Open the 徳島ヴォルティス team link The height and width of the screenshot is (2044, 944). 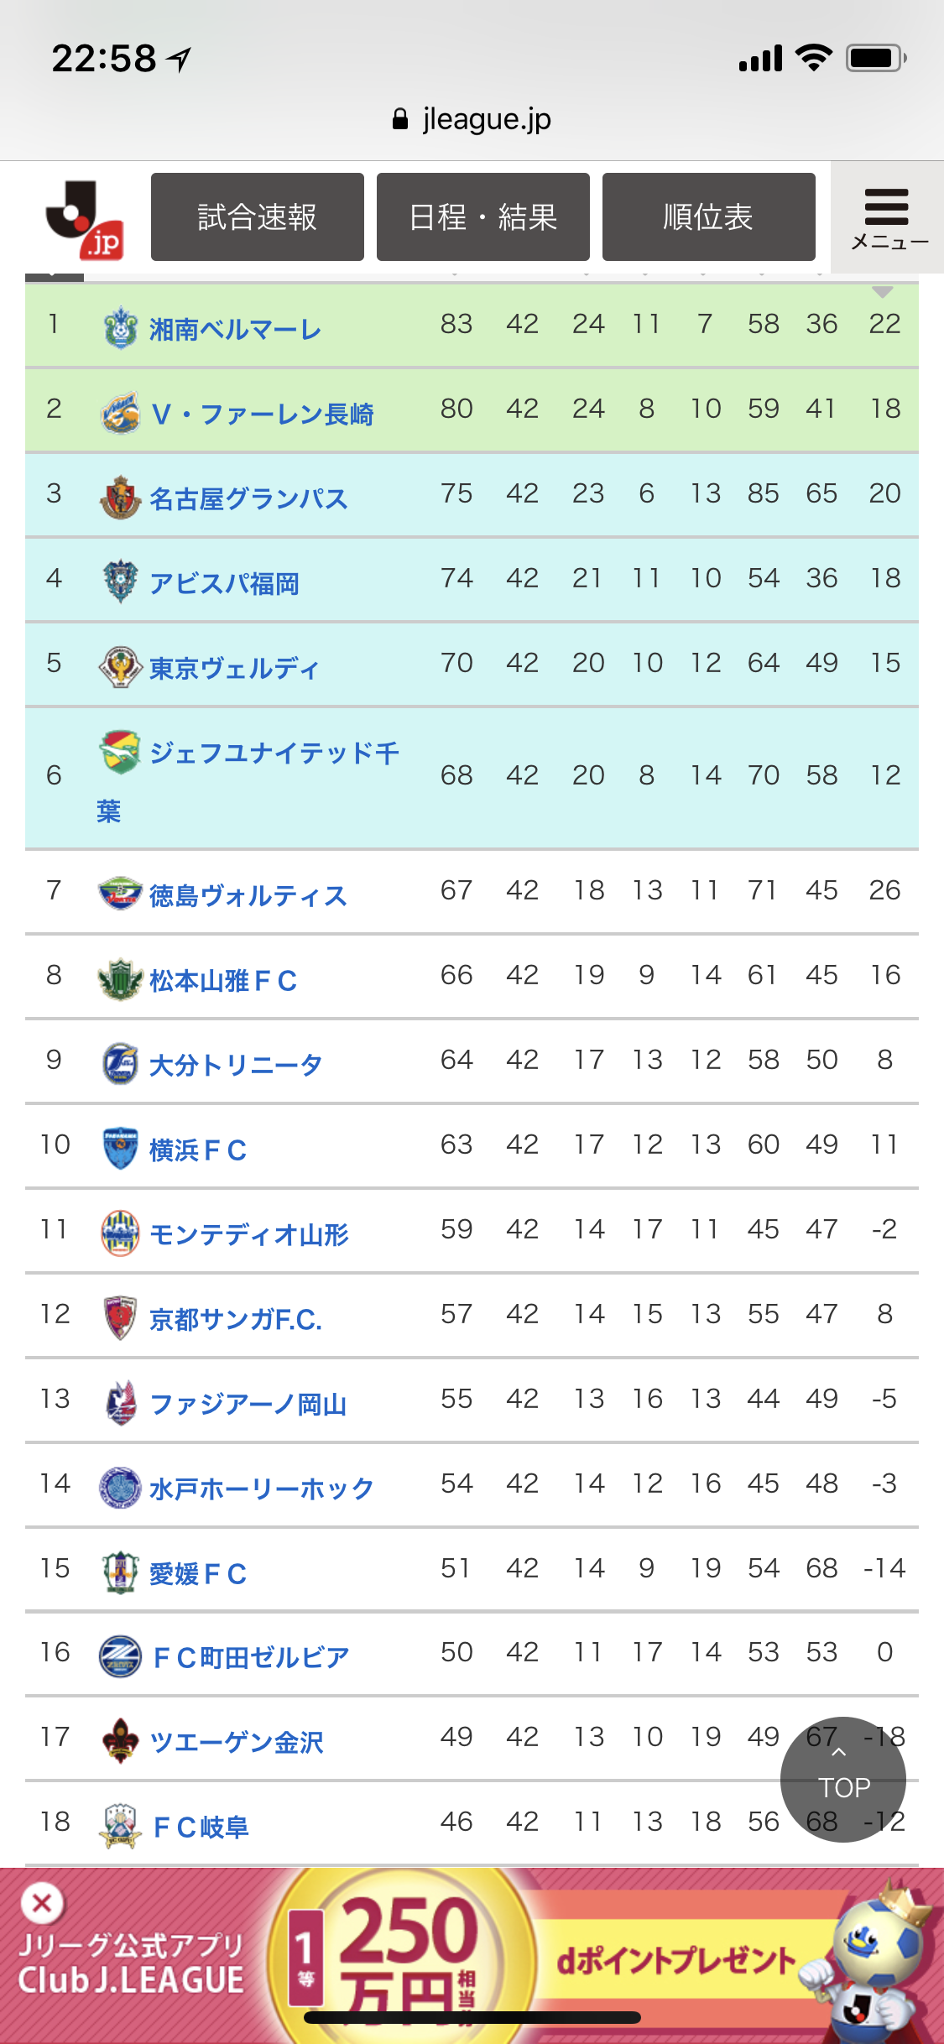(x=248, y=895)
